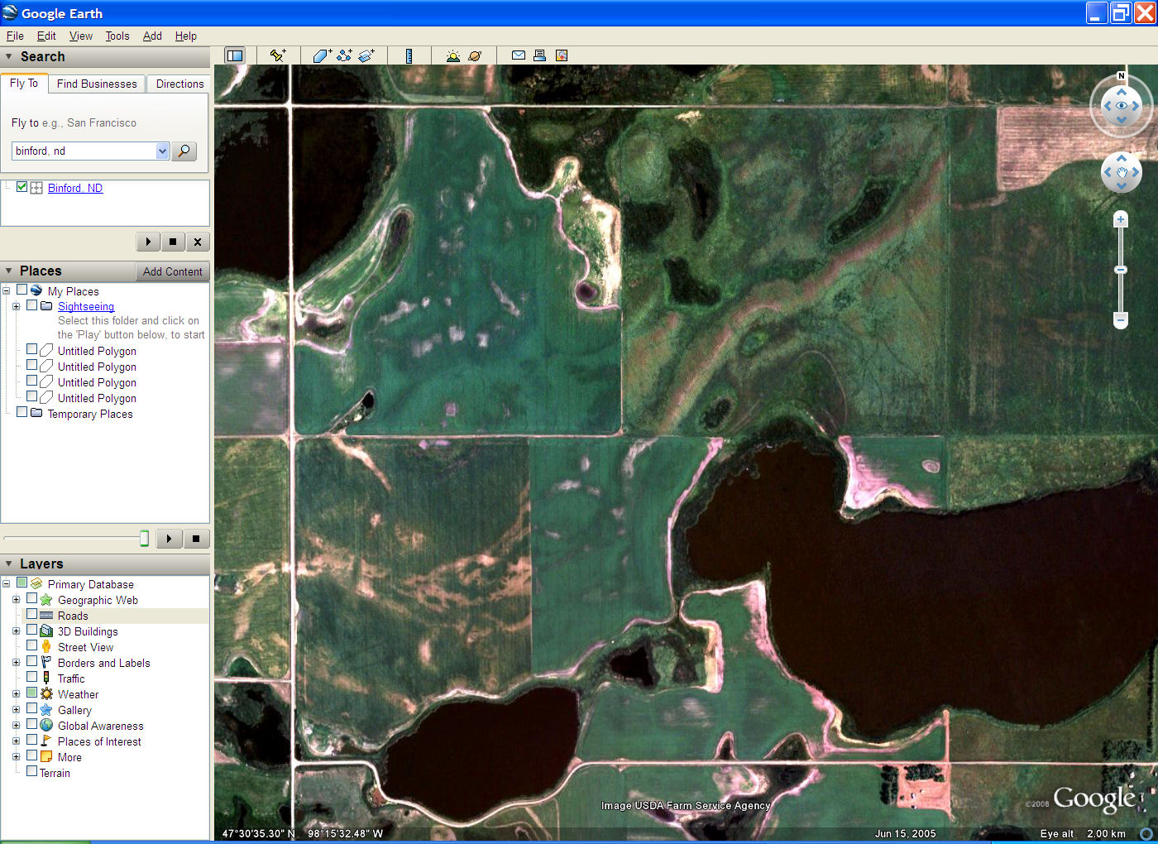Viewport: 1158px width, 844px height.
Task: Add a path from toolbar
Action: coord(344,55)
